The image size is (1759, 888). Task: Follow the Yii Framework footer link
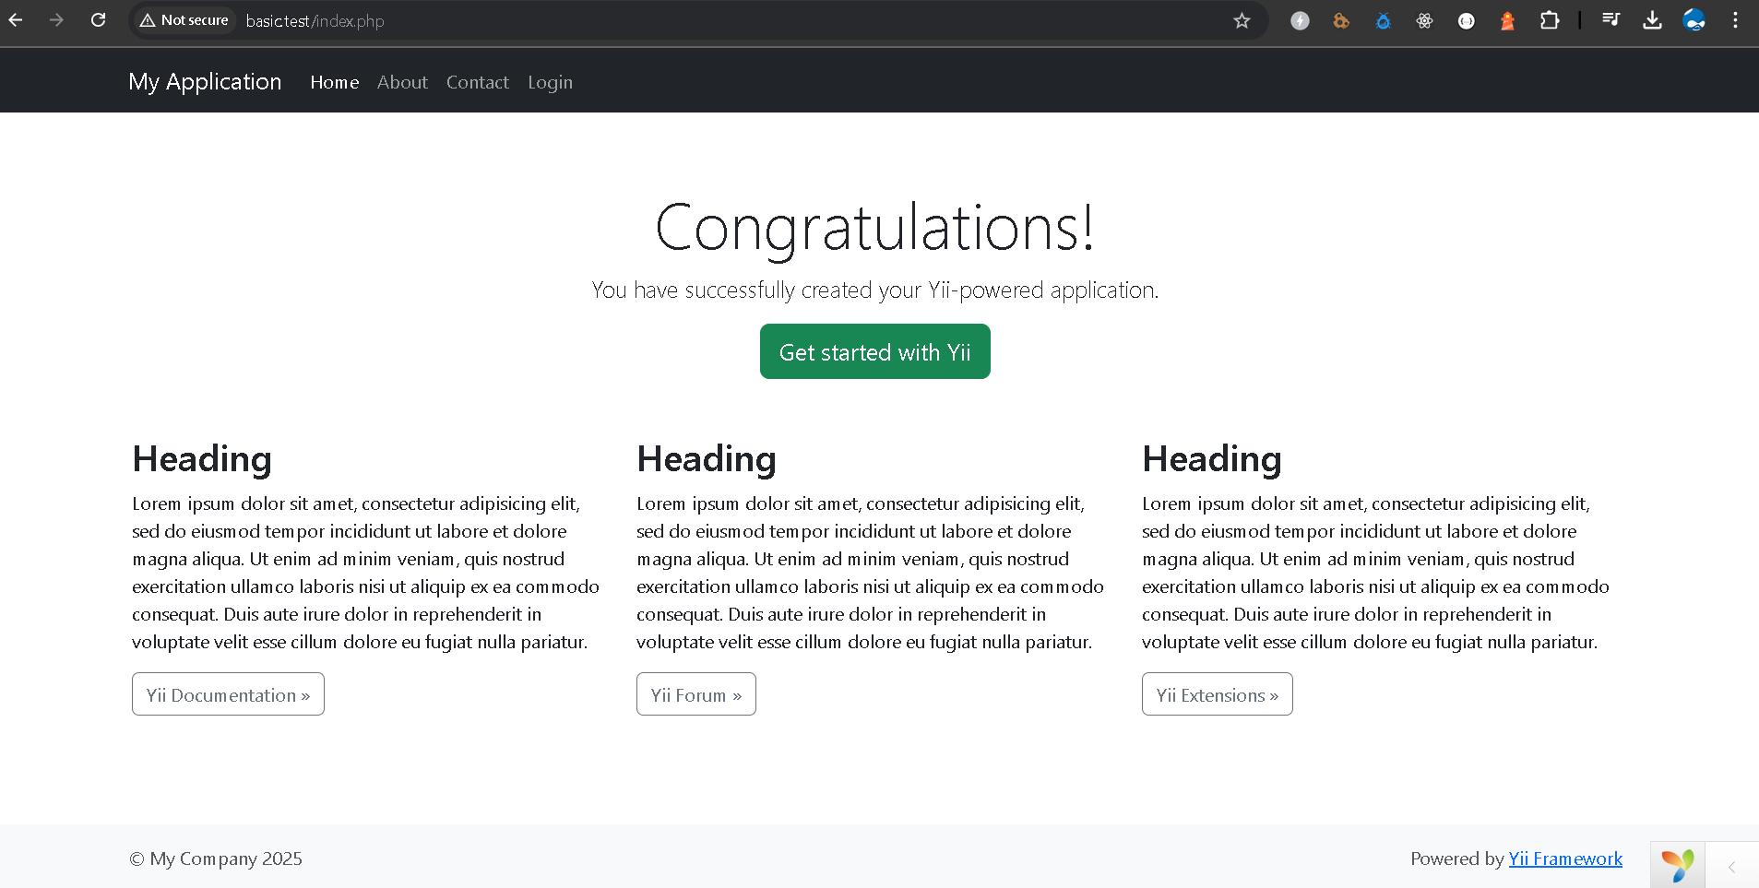[x=1565, y=858]
